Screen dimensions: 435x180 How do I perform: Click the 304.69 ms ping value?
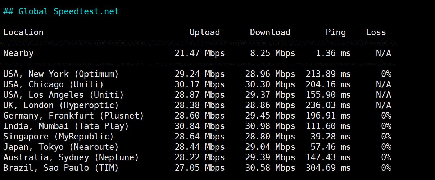coord(328,168)
